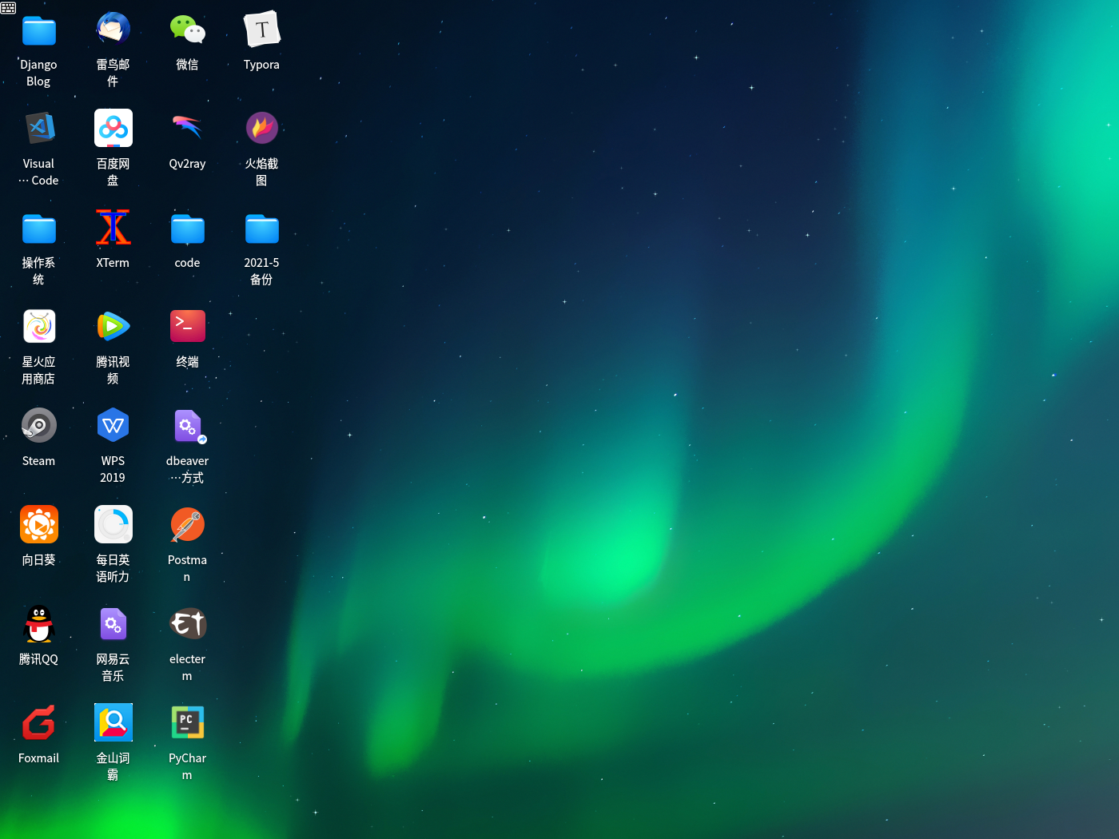Open Tencent QQ (腾讯QQ)
Viewport: 1119px width, 839px height.
point(38,624)
